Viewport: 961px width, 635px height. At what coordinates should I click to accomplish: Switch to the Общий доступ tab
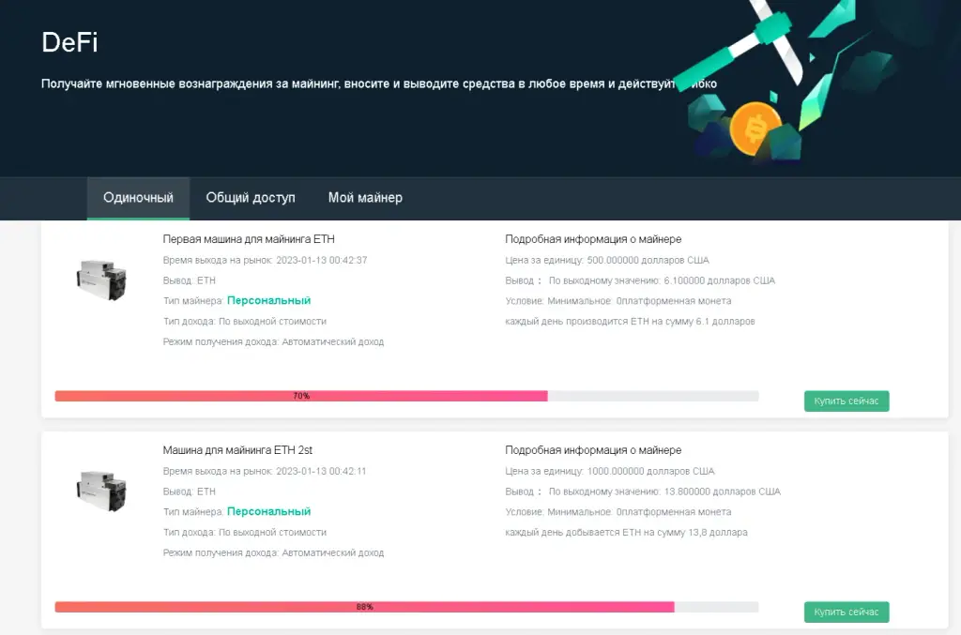[x=250, y=198]
